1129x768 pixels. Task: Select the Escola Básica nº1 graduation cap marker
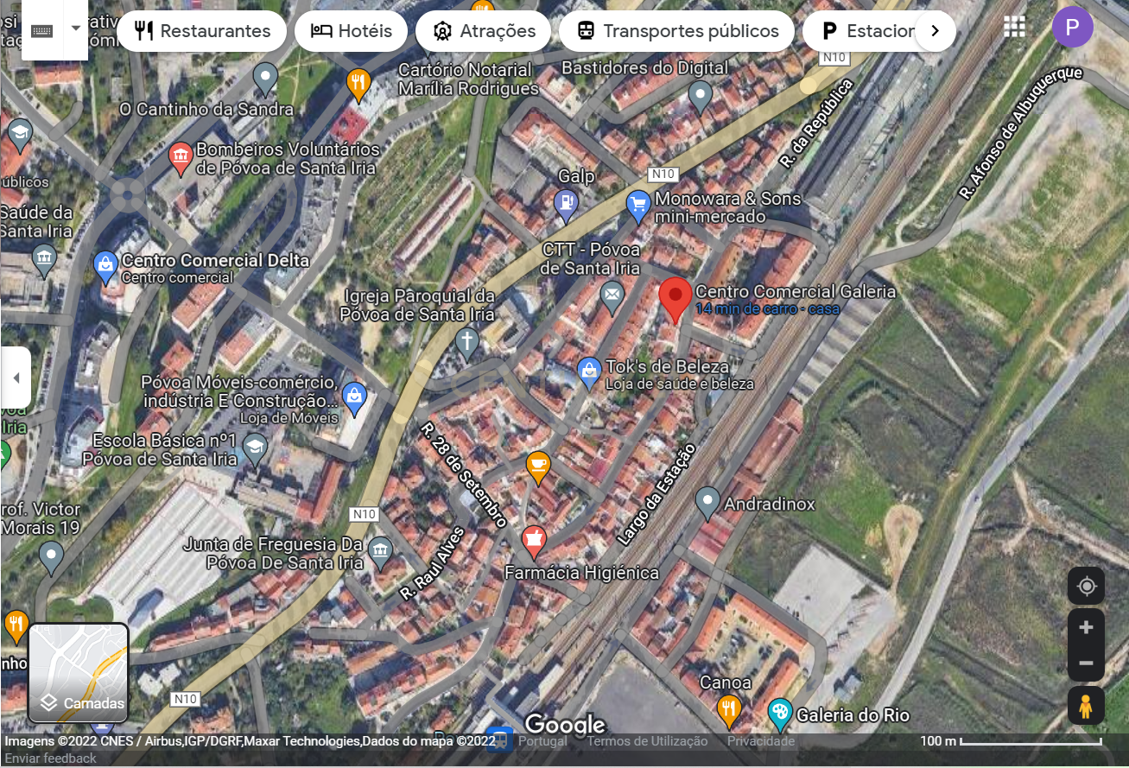(254, 448)
